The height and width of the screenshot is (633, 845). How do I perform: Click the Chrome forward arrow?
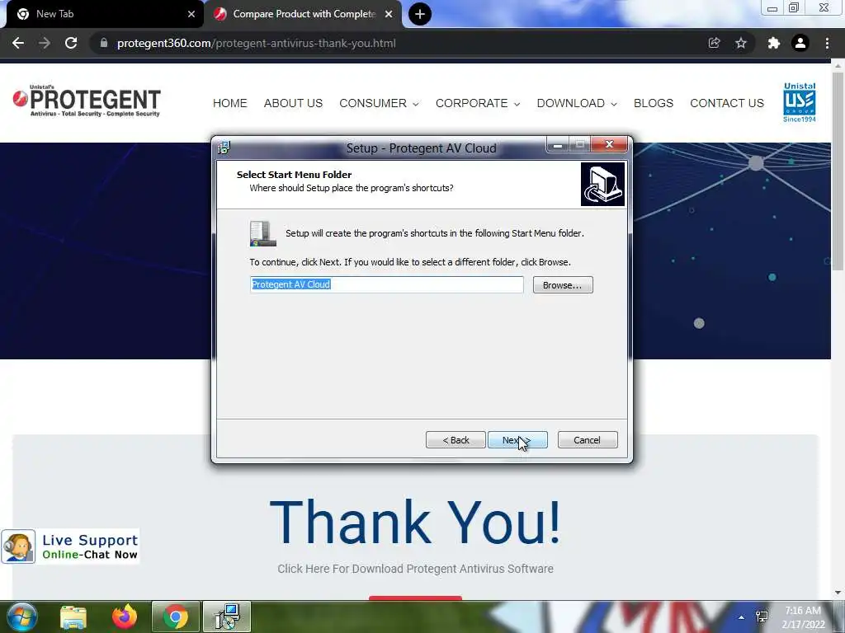pos(45,43)
